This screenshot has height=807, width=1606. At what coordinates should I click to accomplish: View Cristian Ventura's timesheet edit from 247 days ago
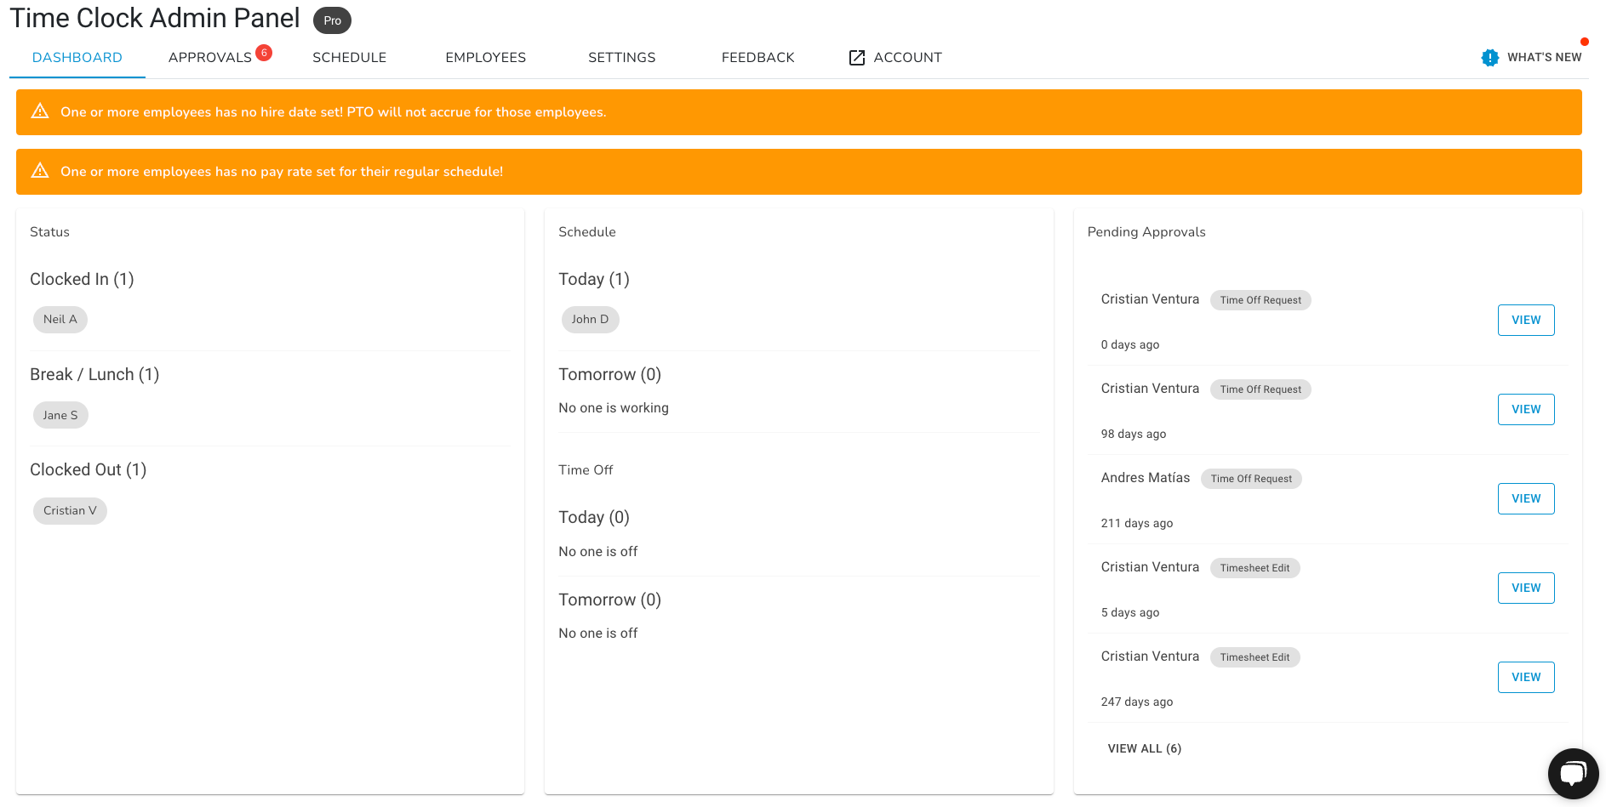1526,677
